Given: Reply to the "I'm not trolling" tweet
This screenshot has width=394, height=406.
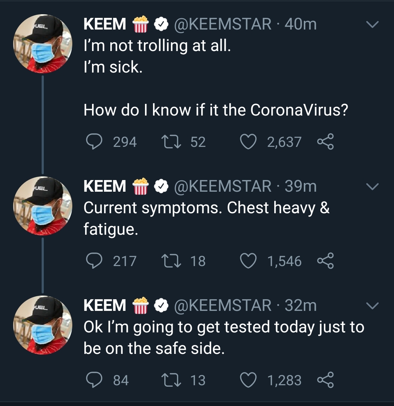Looking at the screenshot, I should (x=94, y=141).
